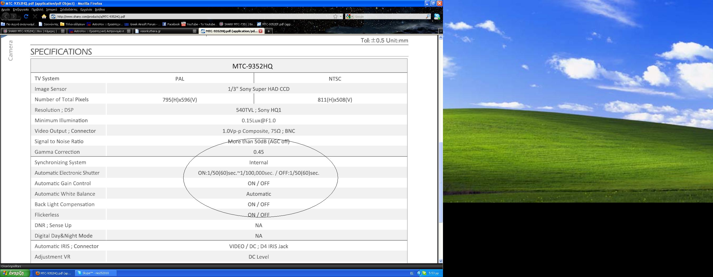Close the visionkythera.gr tab
The image size is (713, 277).
[x=195, y=31]
